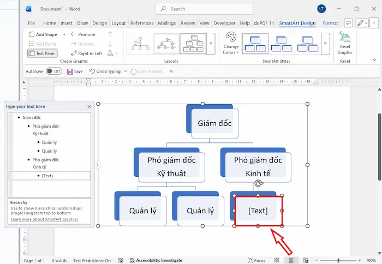This screenshot has width=382, height=264.
Task: Open Focus mode from the status bar
Action: point(256,261)
